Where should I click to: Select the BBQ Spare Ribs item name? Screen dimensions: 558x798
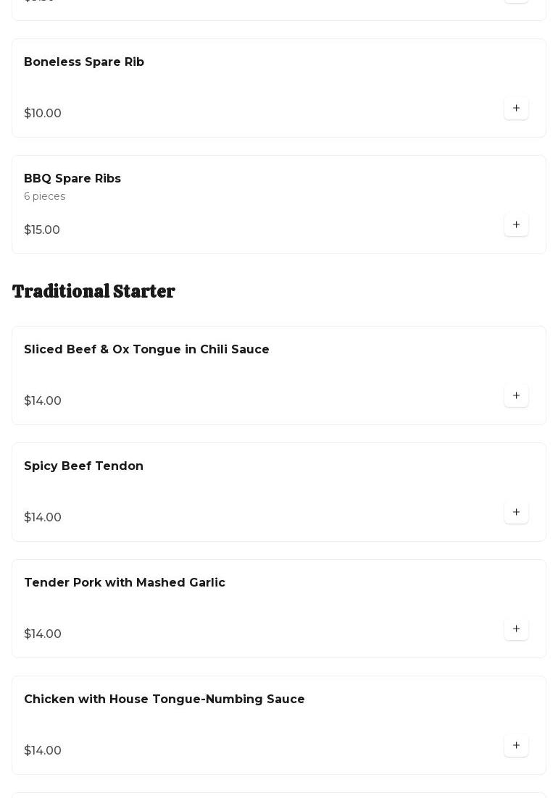tap(72, 179)
